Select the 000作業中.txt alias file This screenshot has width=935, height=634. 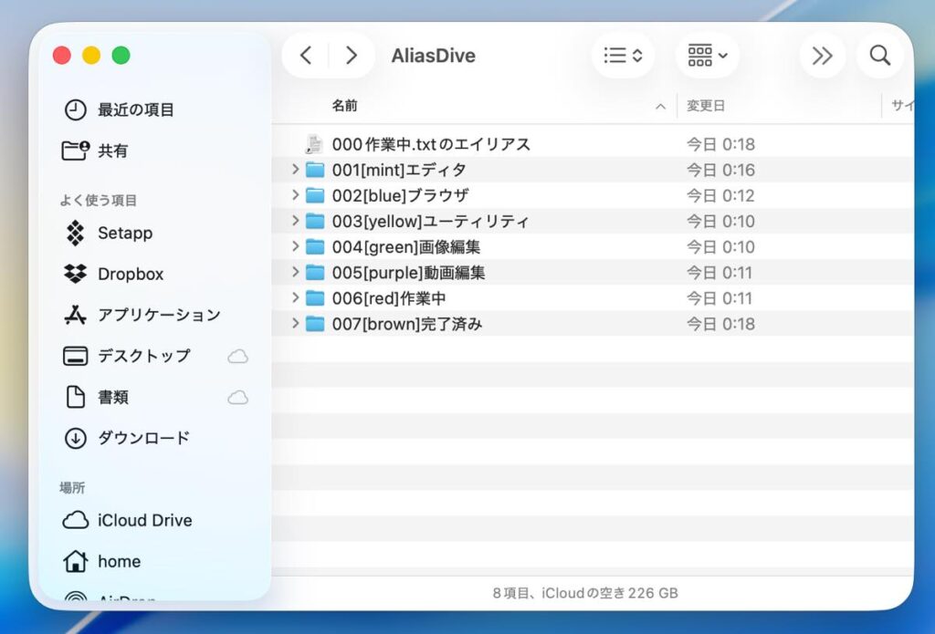(430, 144)
